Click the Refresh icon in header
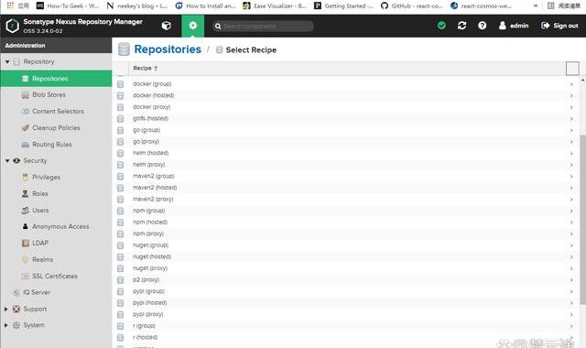586x348 pixels. click(x=461, y=26)
